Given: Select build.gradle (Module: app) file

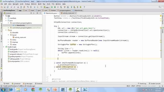Looking at the screenshot, I should point(17,52).
